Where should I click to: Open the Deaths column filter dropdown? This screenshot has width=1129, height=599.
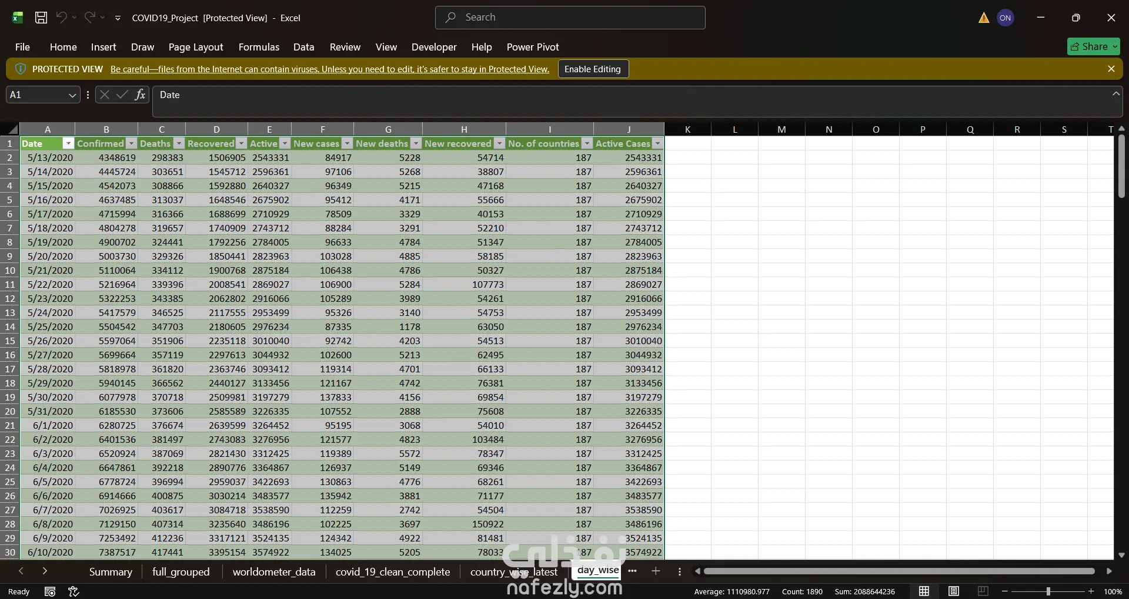coord(179,143)
